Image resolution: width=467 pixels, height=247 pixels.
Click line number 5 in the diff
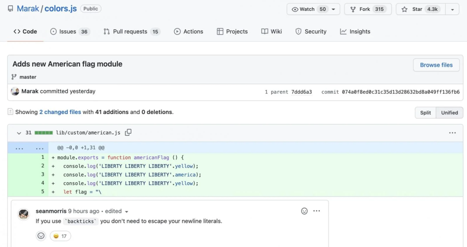point(42,192)
